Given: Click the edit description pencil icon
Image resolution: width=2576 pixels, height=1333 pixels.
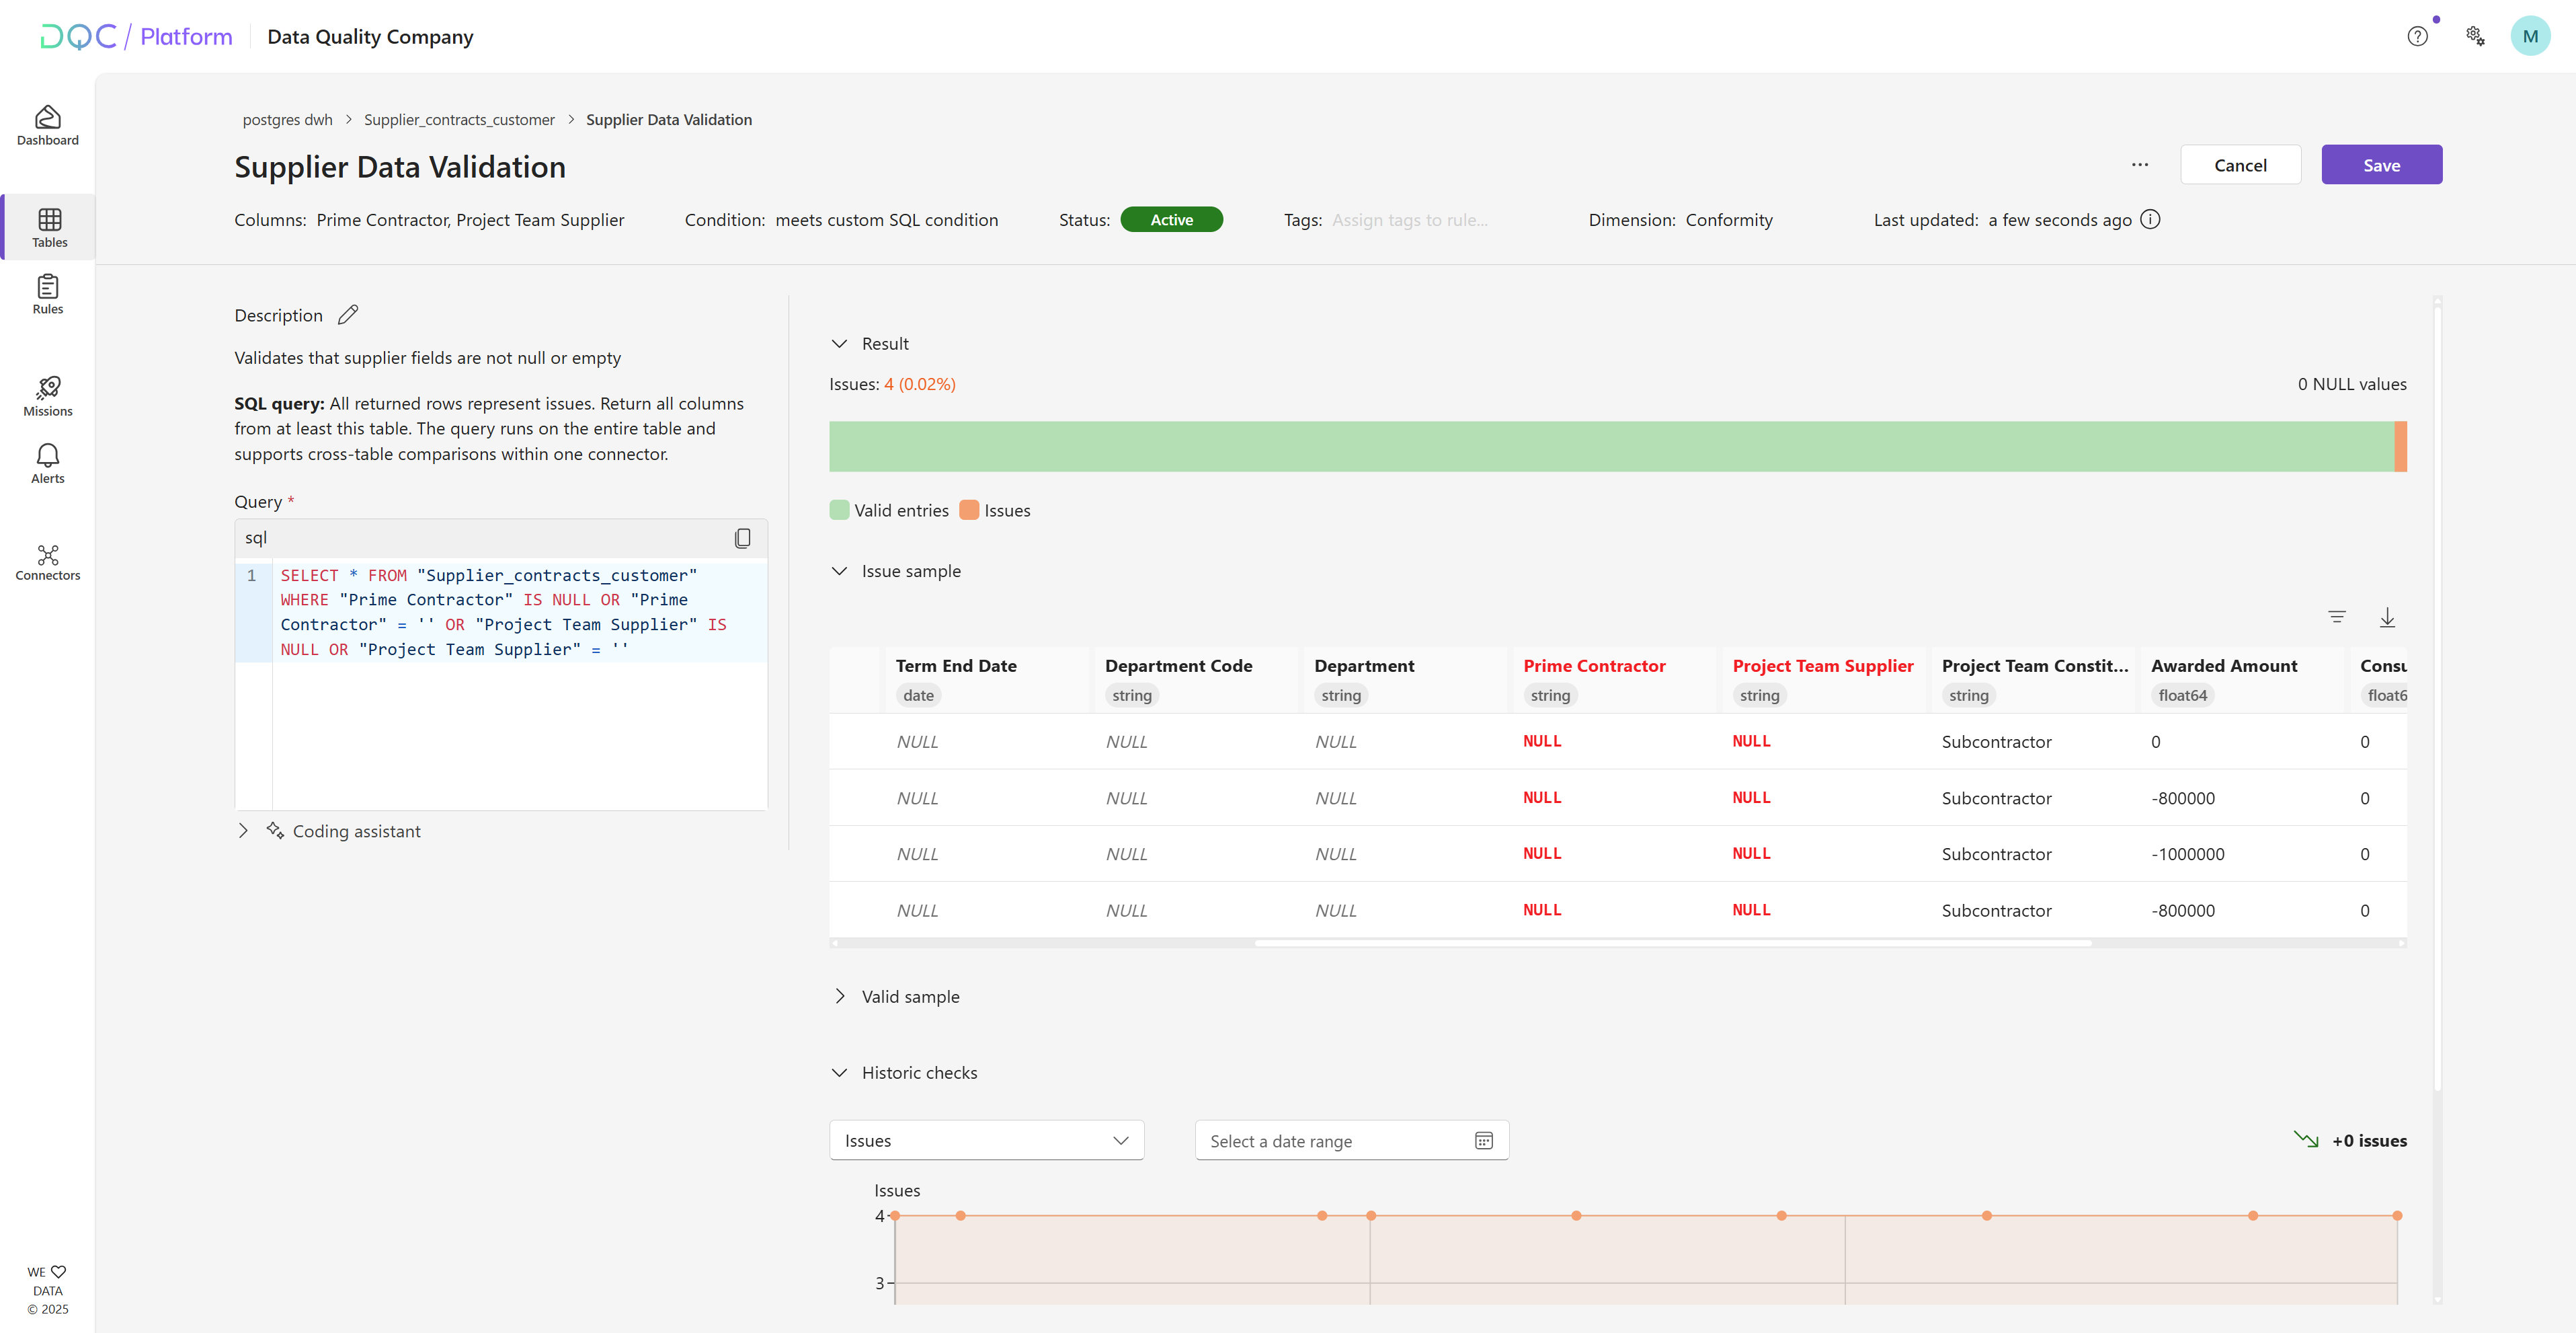Looking at the screenshot, I should 347,314.
